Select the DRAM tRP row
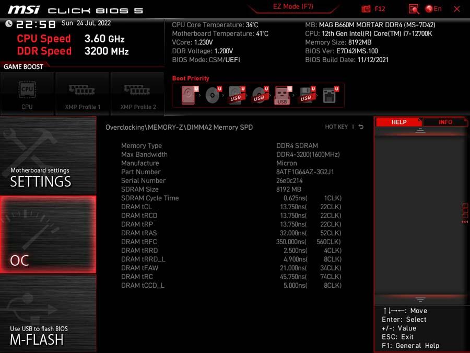 click(x=231, y=224)
